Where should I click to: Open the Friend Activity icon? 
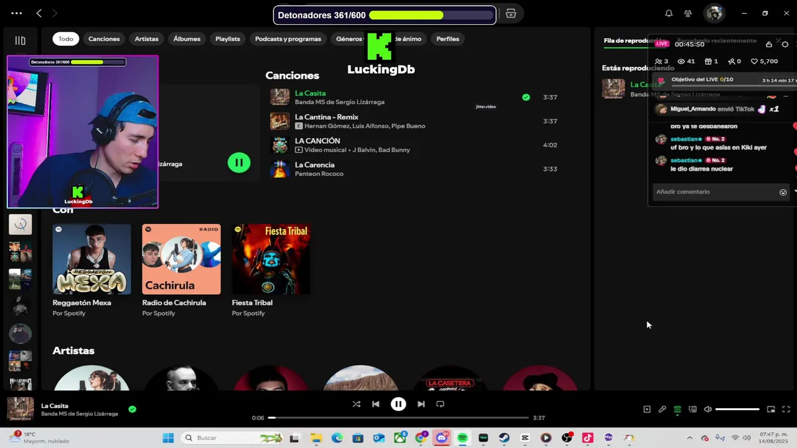click(688, 13)
